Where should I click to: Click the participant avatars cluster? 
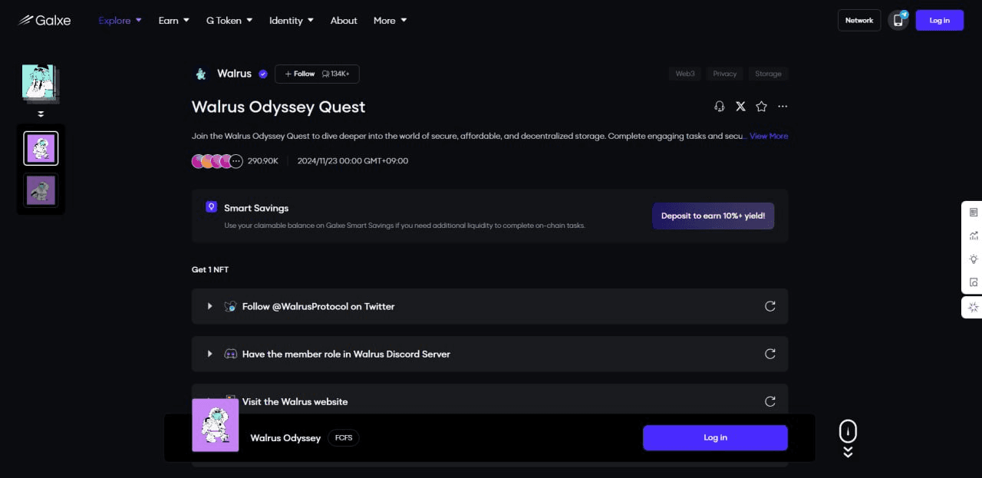(x=217, y=161)
